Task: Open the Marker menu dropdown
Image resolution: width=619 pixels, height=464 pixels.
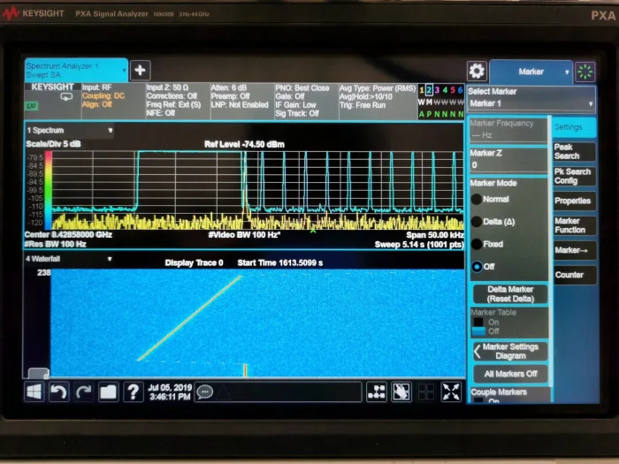Action: click(x=531, y=72)
